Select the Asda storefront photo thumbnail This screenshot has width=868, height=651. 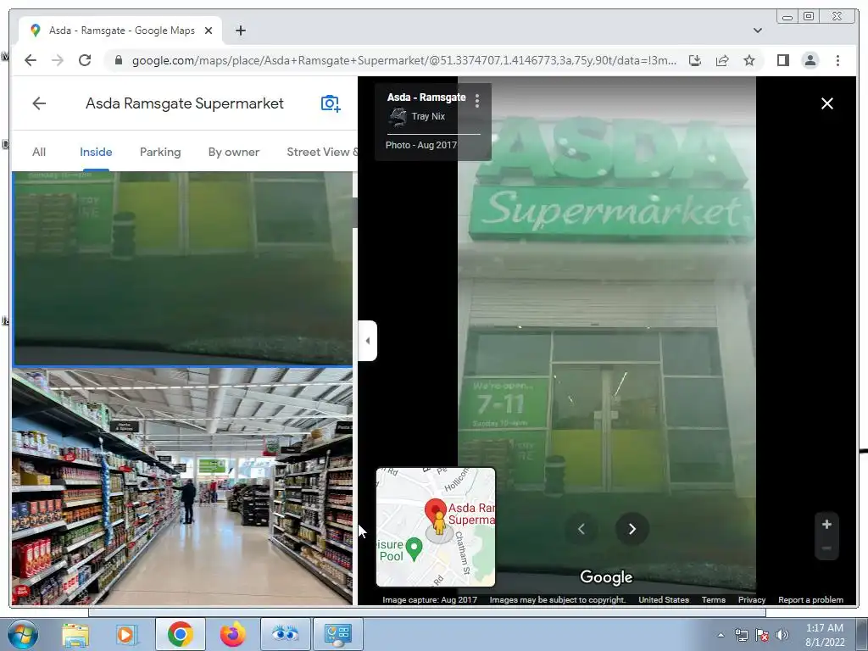(x=183, y=269)
